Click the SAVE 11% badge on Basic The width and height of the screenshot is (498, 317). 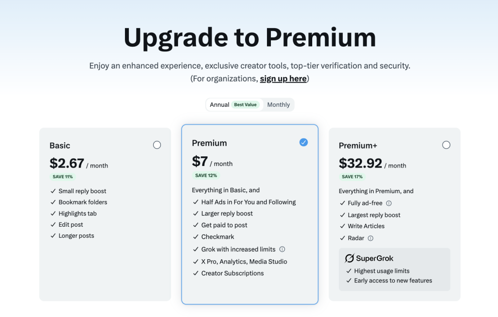coord(63,177)
